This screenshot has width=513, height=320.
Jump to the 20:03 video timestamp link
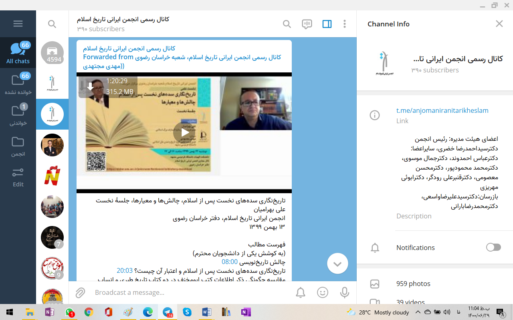(x=125, y=270)
